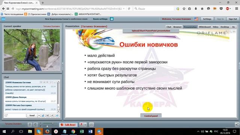Image resolution: width=240 pixels, height=135 pixels.
Task: Switch to the Video tab
Action: coord(216,27)
